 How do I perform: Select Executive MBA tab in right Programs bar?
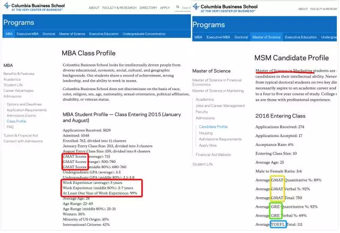coord(218,37)
